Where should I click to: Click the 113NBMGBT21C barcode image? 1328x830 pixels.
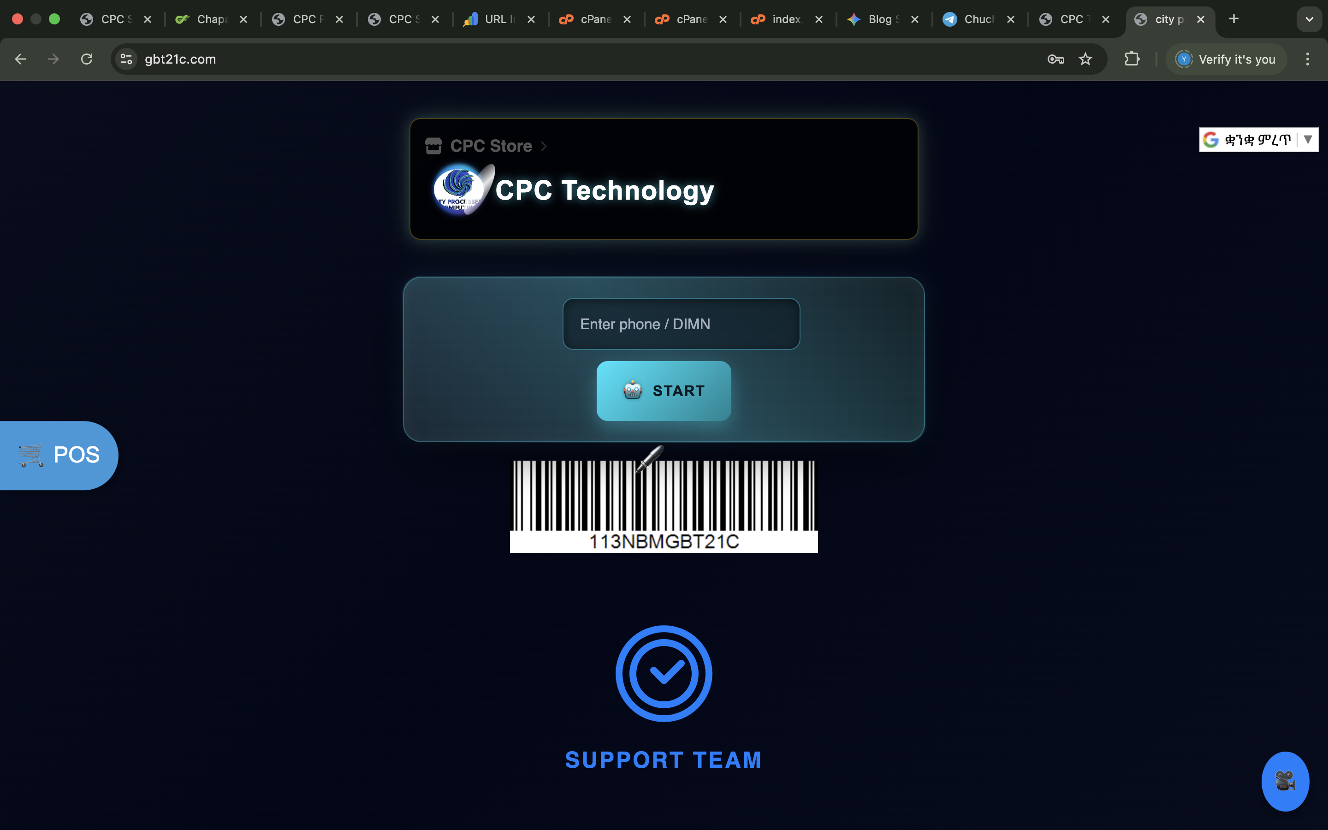(664, 506)
